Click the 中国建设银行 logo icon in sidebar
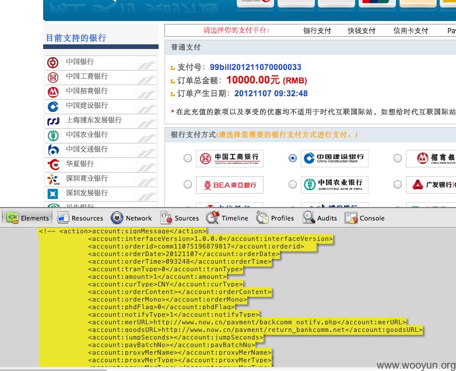Image resolution: width=456 pixels, height=371 pixels. (53, 107)
